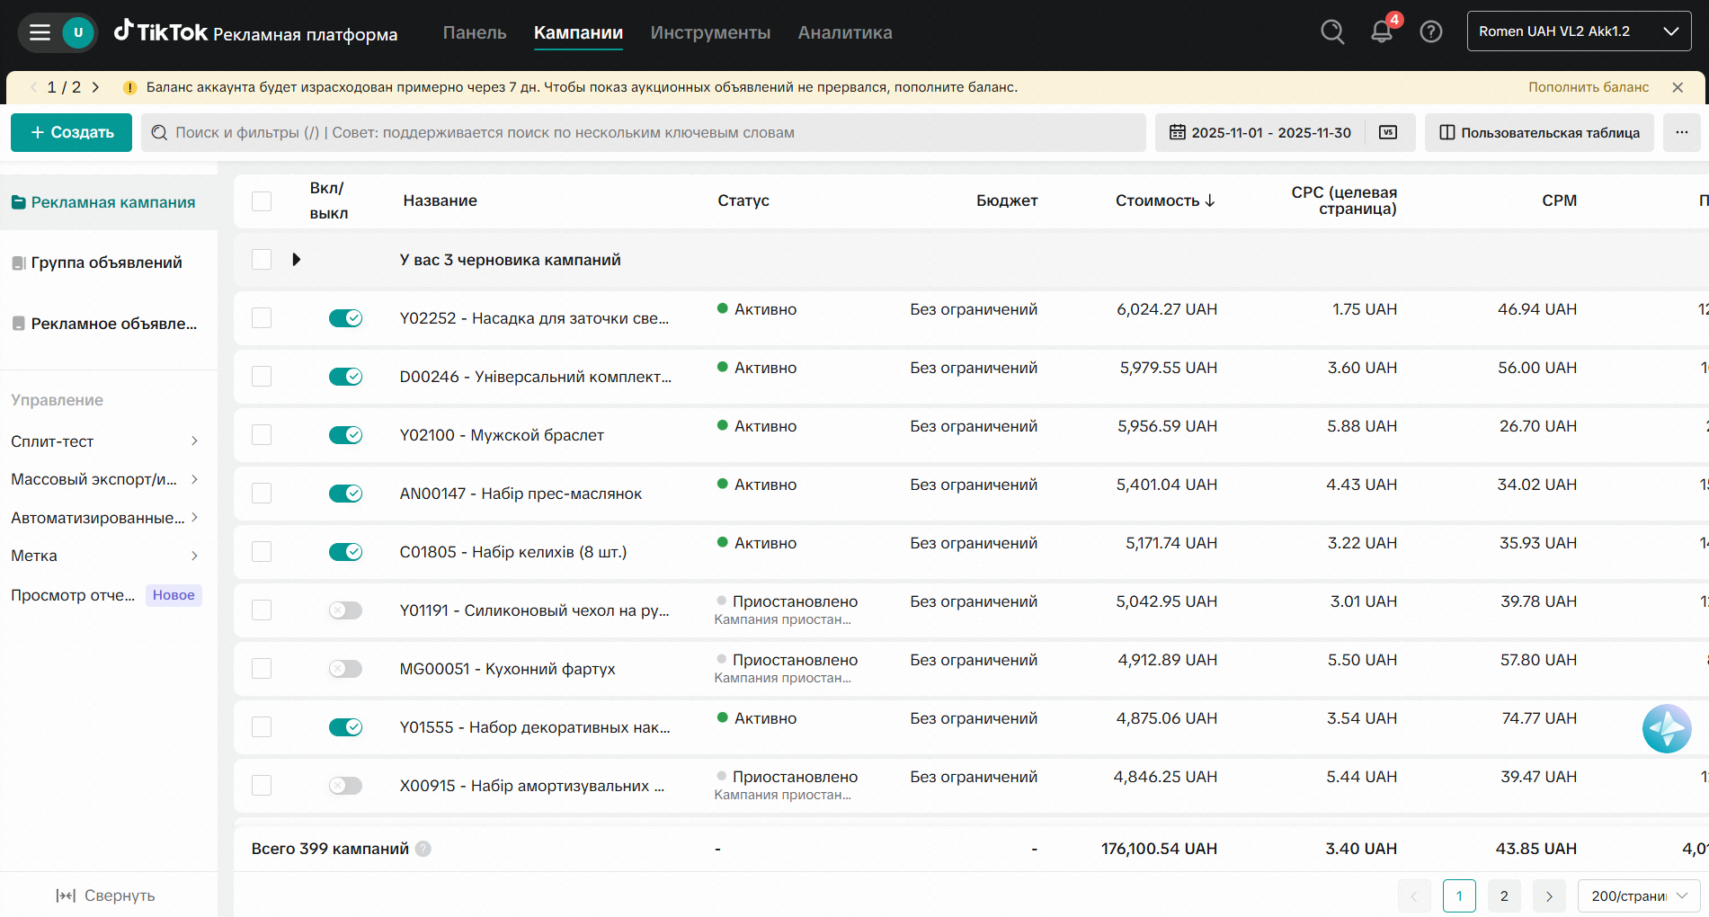The image size is (1709, 917).
Task: Click the Создать button
Action: point(72,133)
